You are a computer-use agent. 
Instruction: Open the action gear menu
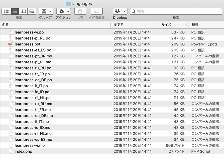pyautogui.click(x=64, y=11)
